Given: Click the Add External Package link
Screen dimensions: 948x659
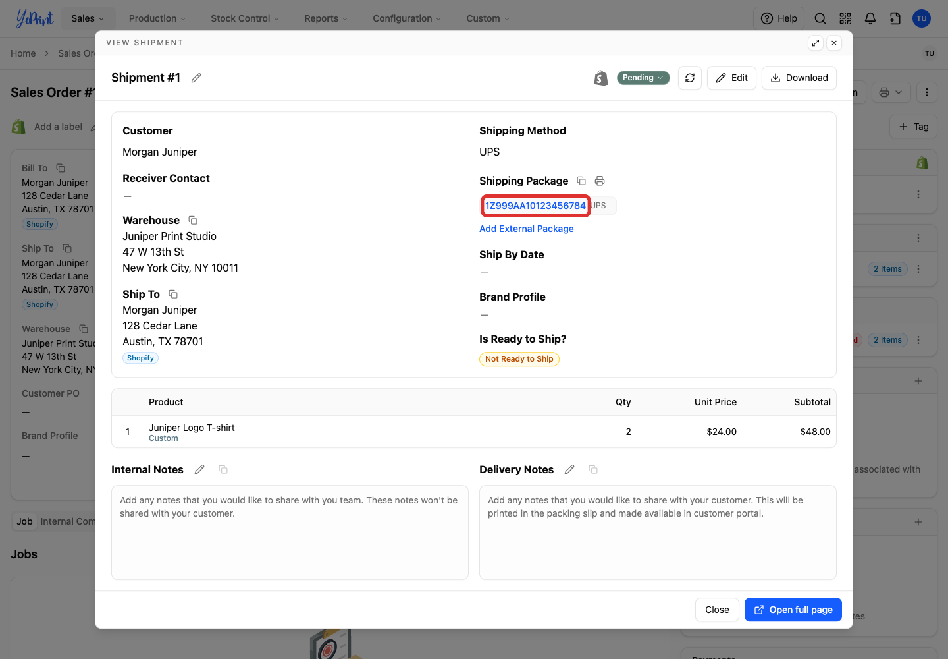Looking at the screenshot, I should 527,229.
